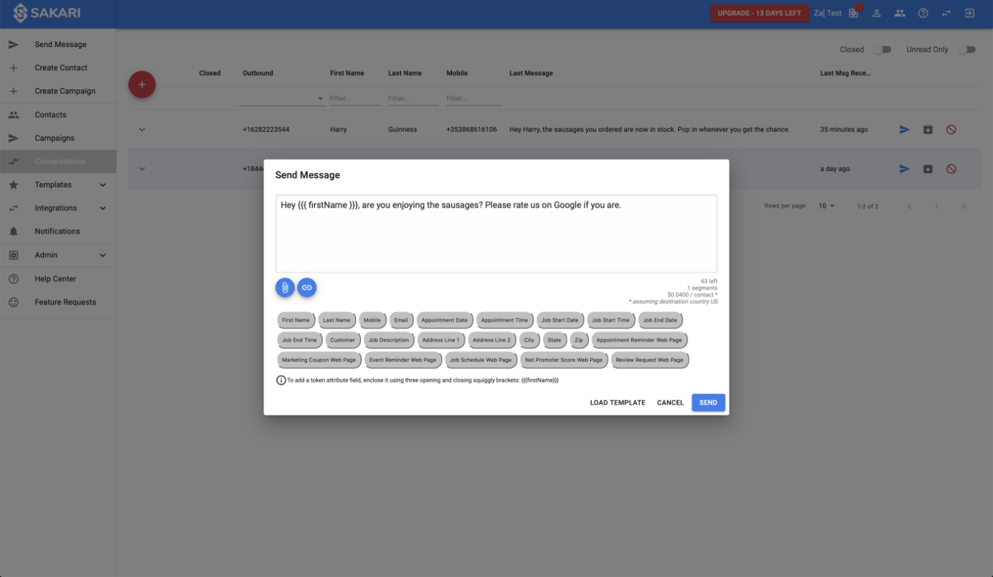Open the user profile icon in header
Screen dimensions: 993x577
[x=877, y=13]
